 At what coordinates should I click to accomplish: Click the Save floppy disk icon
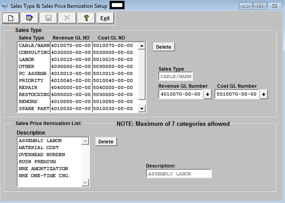click(x=49, y=18)
